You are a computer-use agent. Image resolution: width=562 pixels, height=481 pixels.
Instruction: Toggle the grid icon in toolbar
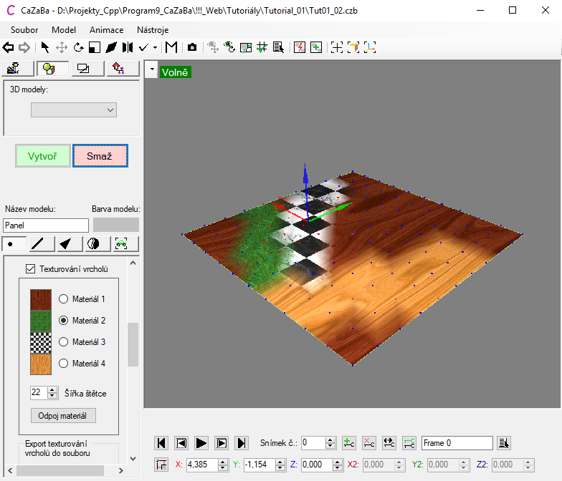(x=262, y=47)
